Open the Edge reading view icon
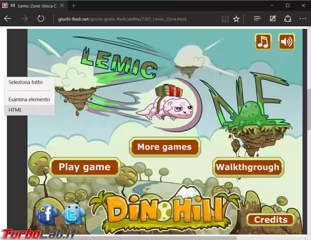 (x=225, y=19)
